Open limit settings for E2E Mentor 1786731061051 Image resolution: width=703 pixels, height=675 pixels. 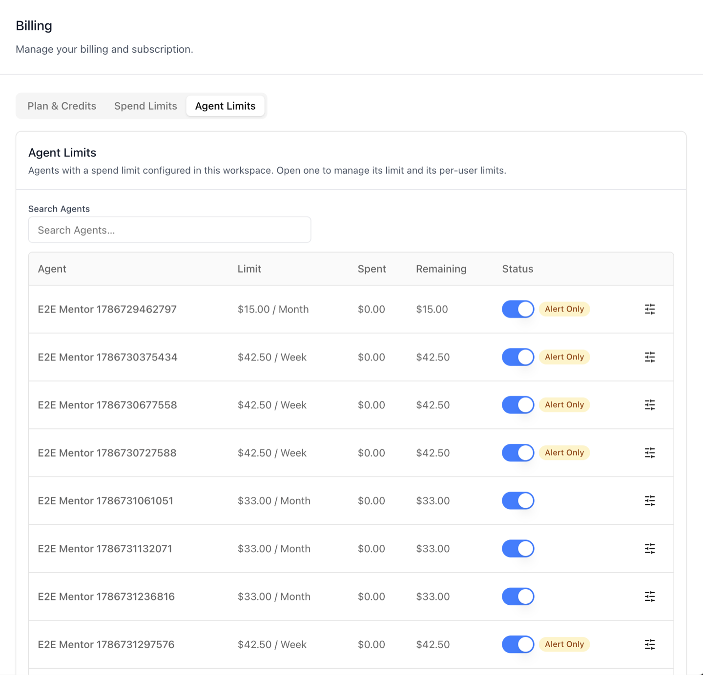point(649,501)
